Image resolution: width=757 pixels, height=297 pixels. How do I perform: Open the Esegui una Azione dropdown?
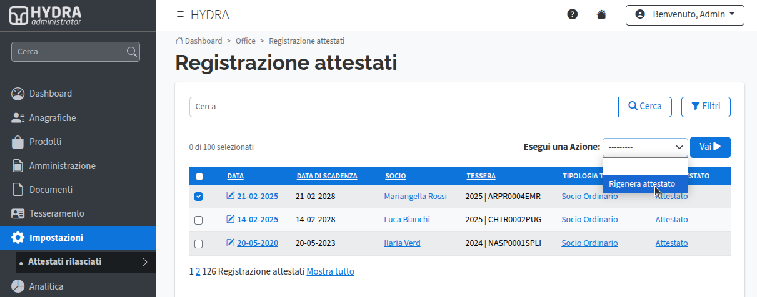pyautogui.click(x=645, y=147)
